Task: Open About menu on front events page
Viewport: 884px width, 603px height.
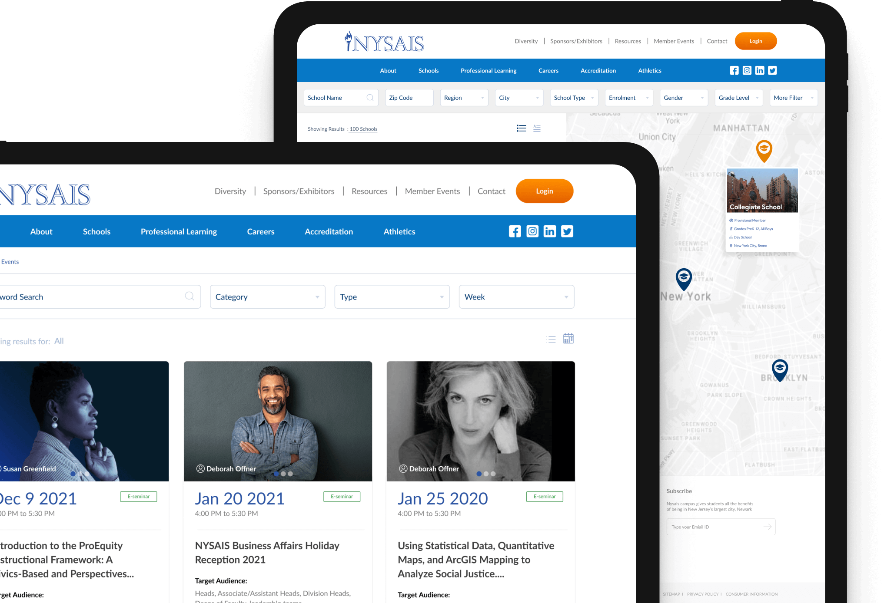Action: tap(41, 231)
